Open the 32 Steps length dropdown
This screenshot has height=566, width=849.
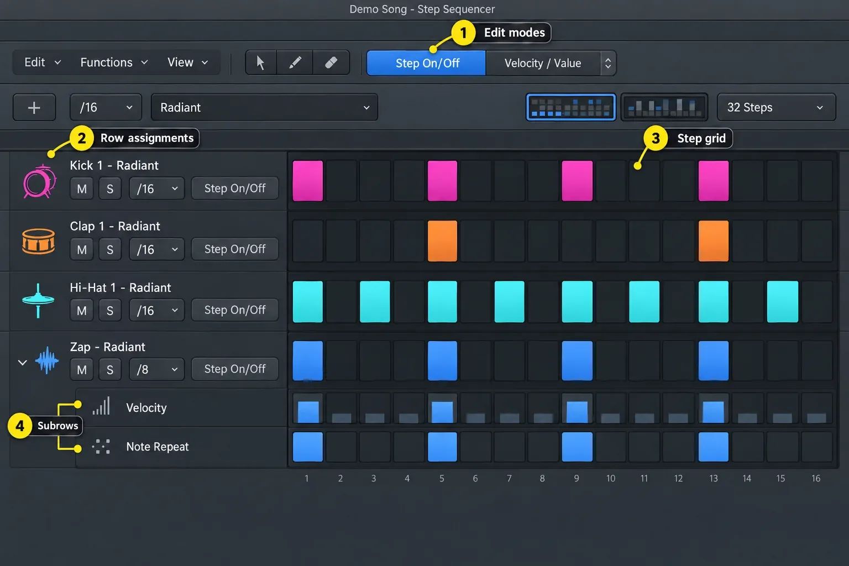click(x=776, y=107)
